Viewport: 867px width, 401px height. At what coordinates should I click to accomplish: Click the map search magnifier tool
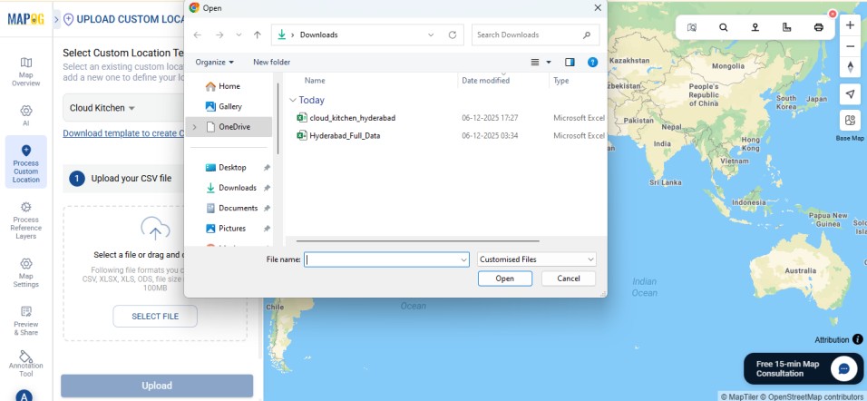click(x=723, y=27)
